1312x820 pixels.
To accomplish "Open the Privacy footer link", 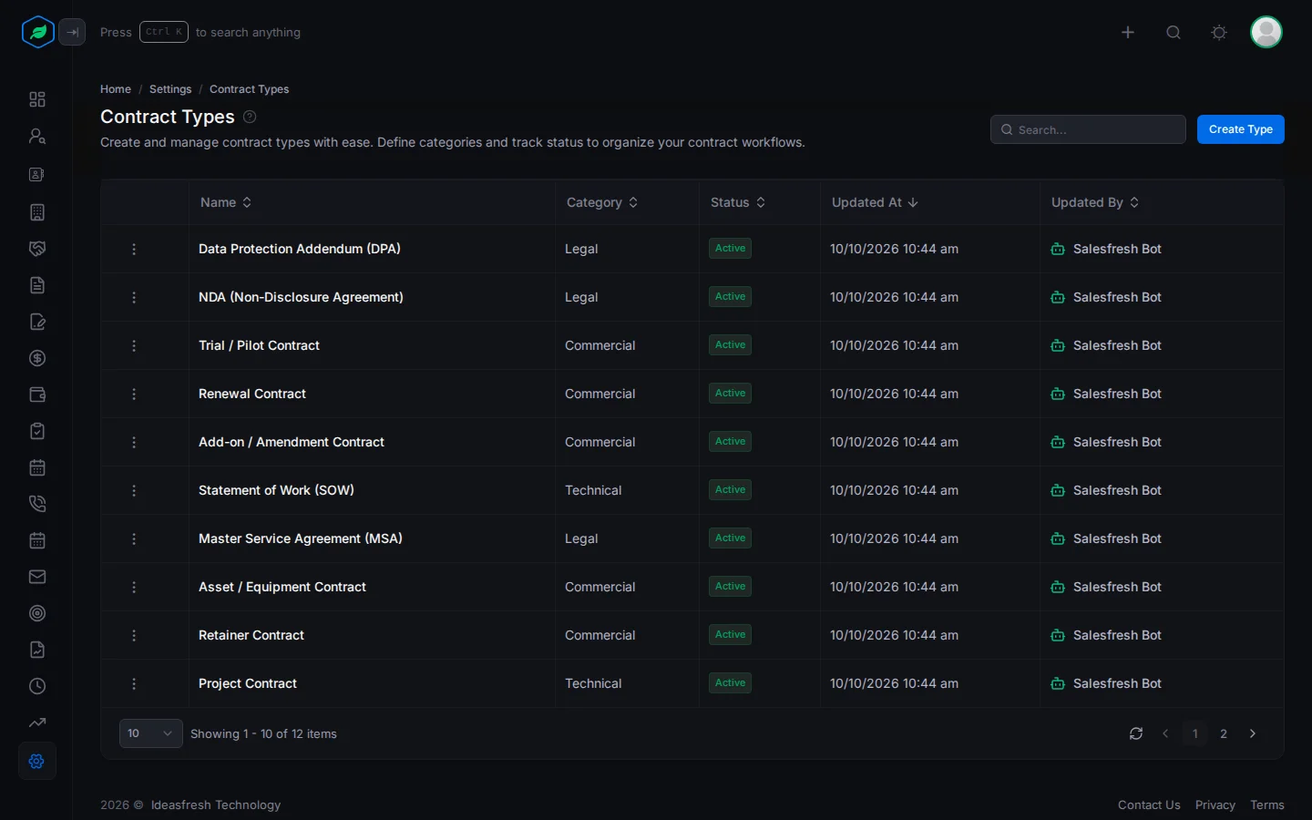I will pos(1215,805).
